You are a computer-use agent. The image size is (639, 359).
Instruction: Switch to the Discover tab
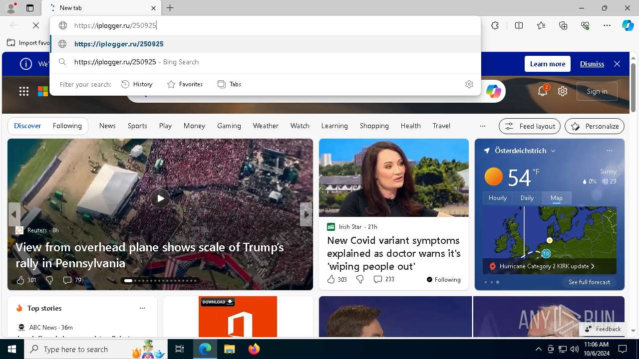click(27, 126)
